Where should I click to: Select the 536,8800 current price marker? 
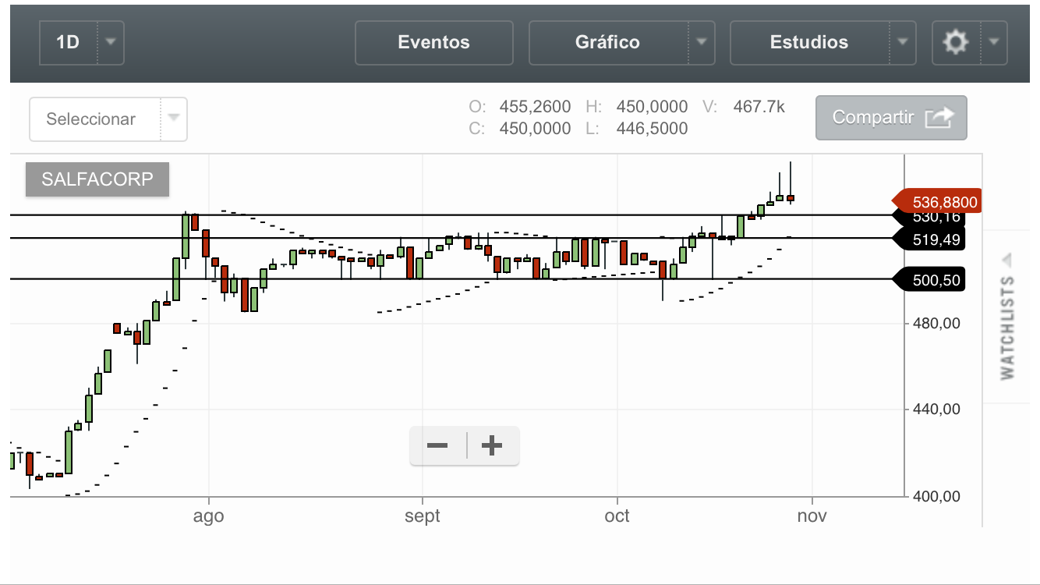(936, 203)
